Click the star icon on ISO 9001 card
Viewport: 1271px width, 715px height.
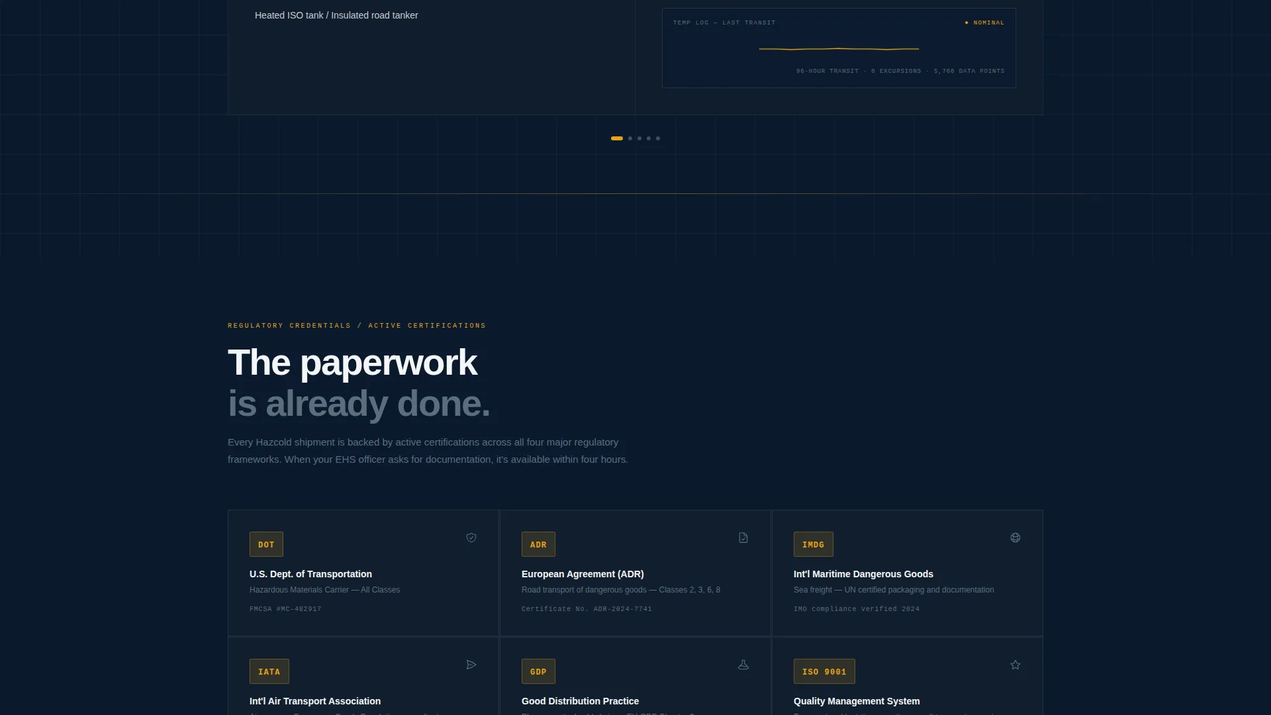click(1015, 665)
